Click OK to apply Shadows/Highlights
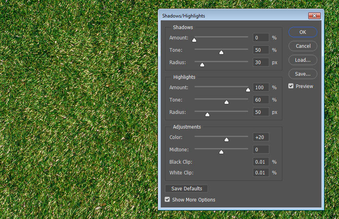This screenshot has height=219, width=339. [x=303, y=32]
